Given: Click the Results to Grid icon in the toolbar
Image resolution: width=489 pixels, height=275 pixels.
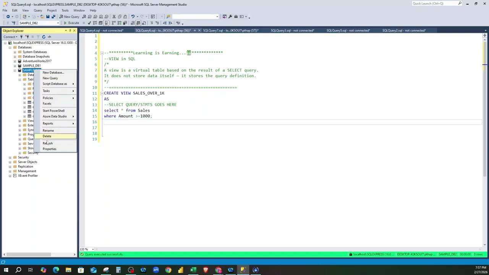Looking at the screenshot, I should (138, 23).
